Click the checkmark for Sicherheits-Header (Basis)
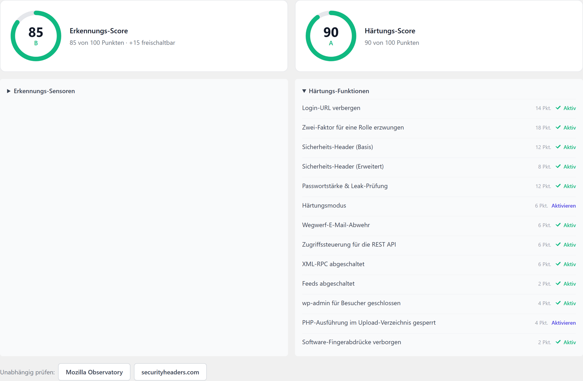 pyautogui.click(x=558, y=147)
